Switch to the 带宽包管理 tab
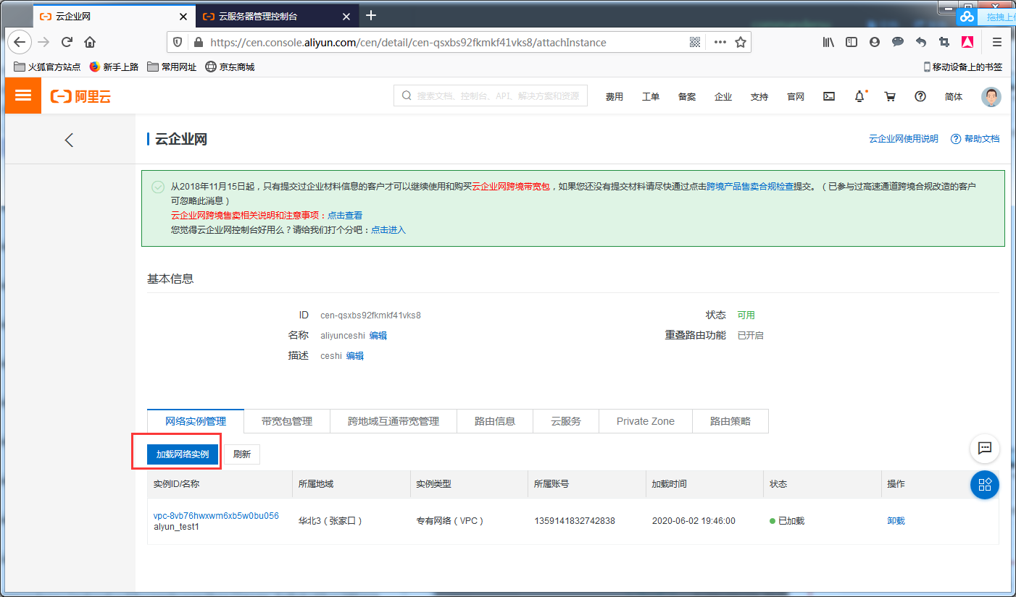 pyautogui.click(x=288, y=420)
